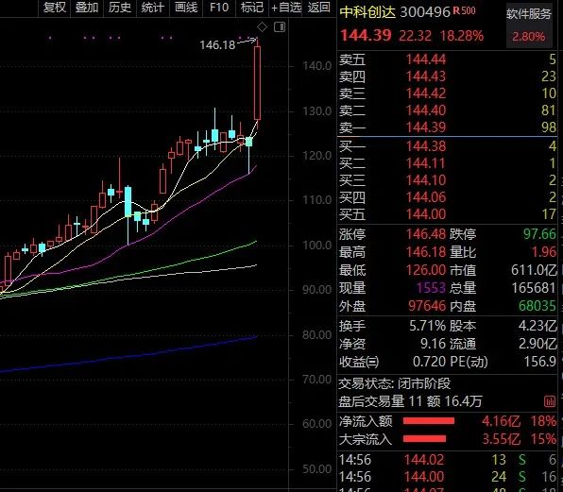Select the 146.18 high price marker
The height and width of the screenshot is (492, 563).
(x=217, y=45)
